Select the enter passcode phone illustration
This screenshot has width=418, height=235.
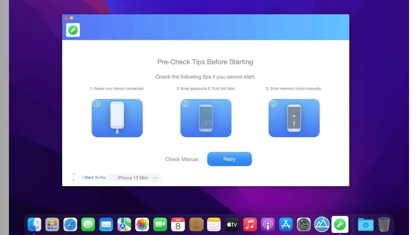point(206,118)
